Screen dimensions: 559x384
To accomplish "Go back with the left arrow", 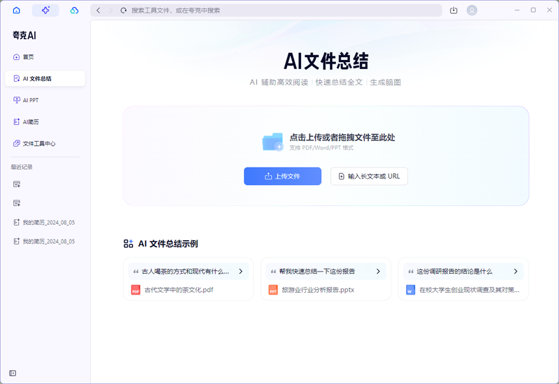I will point(99,10).
